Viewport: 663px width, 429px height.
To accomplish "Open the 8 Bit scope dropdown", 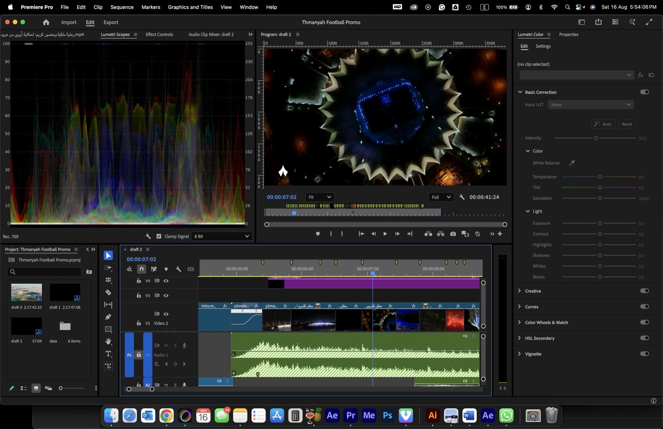I will 222,236.
